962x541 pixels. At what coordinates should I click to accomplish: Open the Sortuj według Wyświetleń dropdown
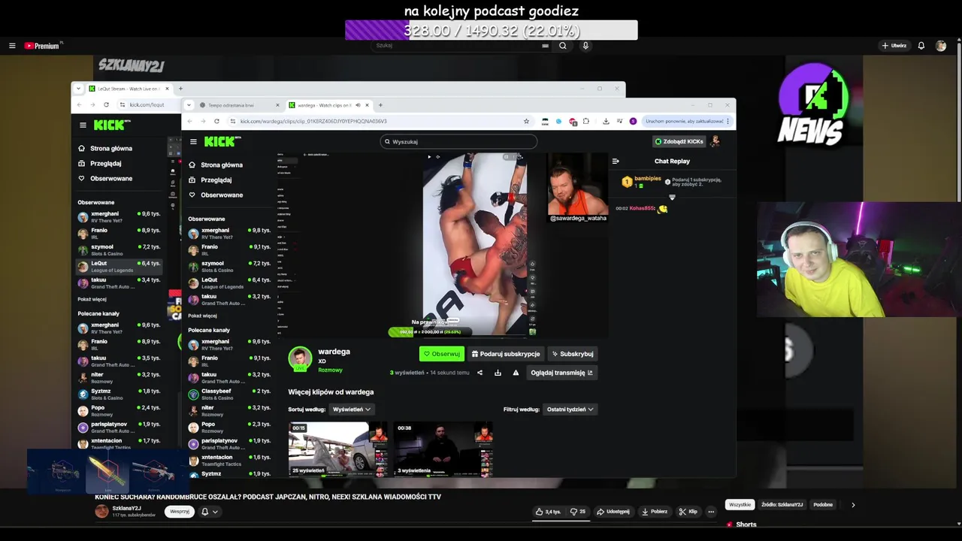point(351,410)
